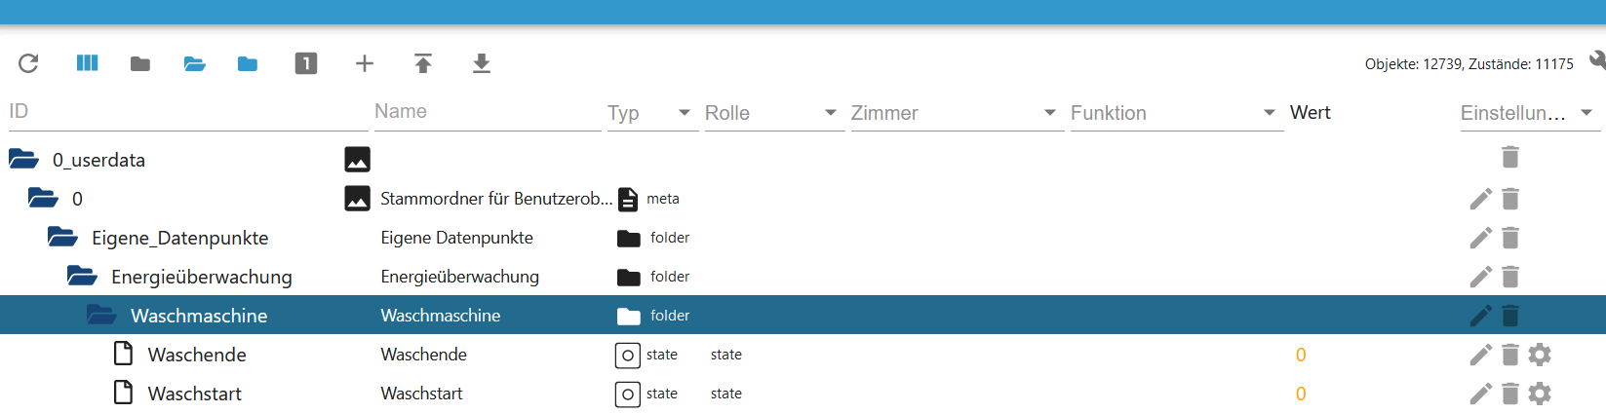Edit the Waschmaschine folder with pencil icon
The image size is (1606, 413).
click(x=1480, y=316)
